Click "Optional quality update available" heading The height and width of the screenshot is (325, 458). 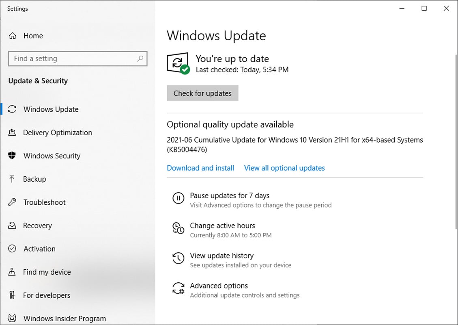pyautogui.click(x=230, y=124)
